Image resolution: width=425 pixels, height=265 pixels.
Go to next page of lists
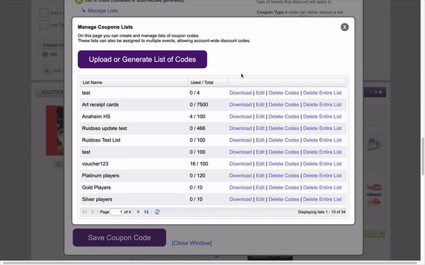coord(138,211)
